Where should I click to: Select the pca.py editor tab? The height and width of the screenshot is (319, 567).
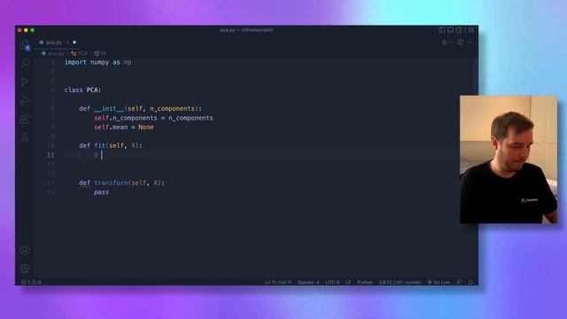tap(54, 43)
